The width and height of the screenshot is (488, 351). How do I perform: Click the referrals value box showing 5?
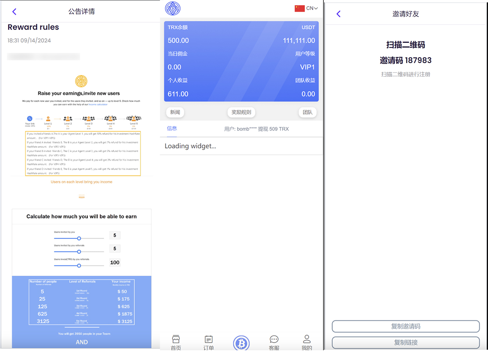[115, 249]
